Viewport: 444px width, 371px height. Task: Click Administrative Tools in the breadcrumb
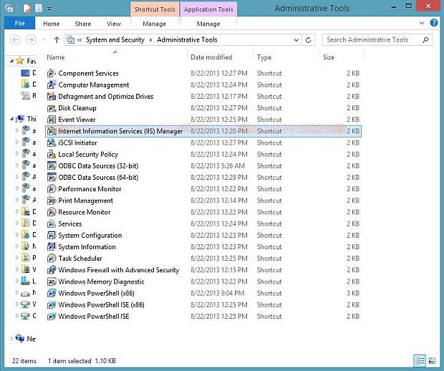point(187,40)
